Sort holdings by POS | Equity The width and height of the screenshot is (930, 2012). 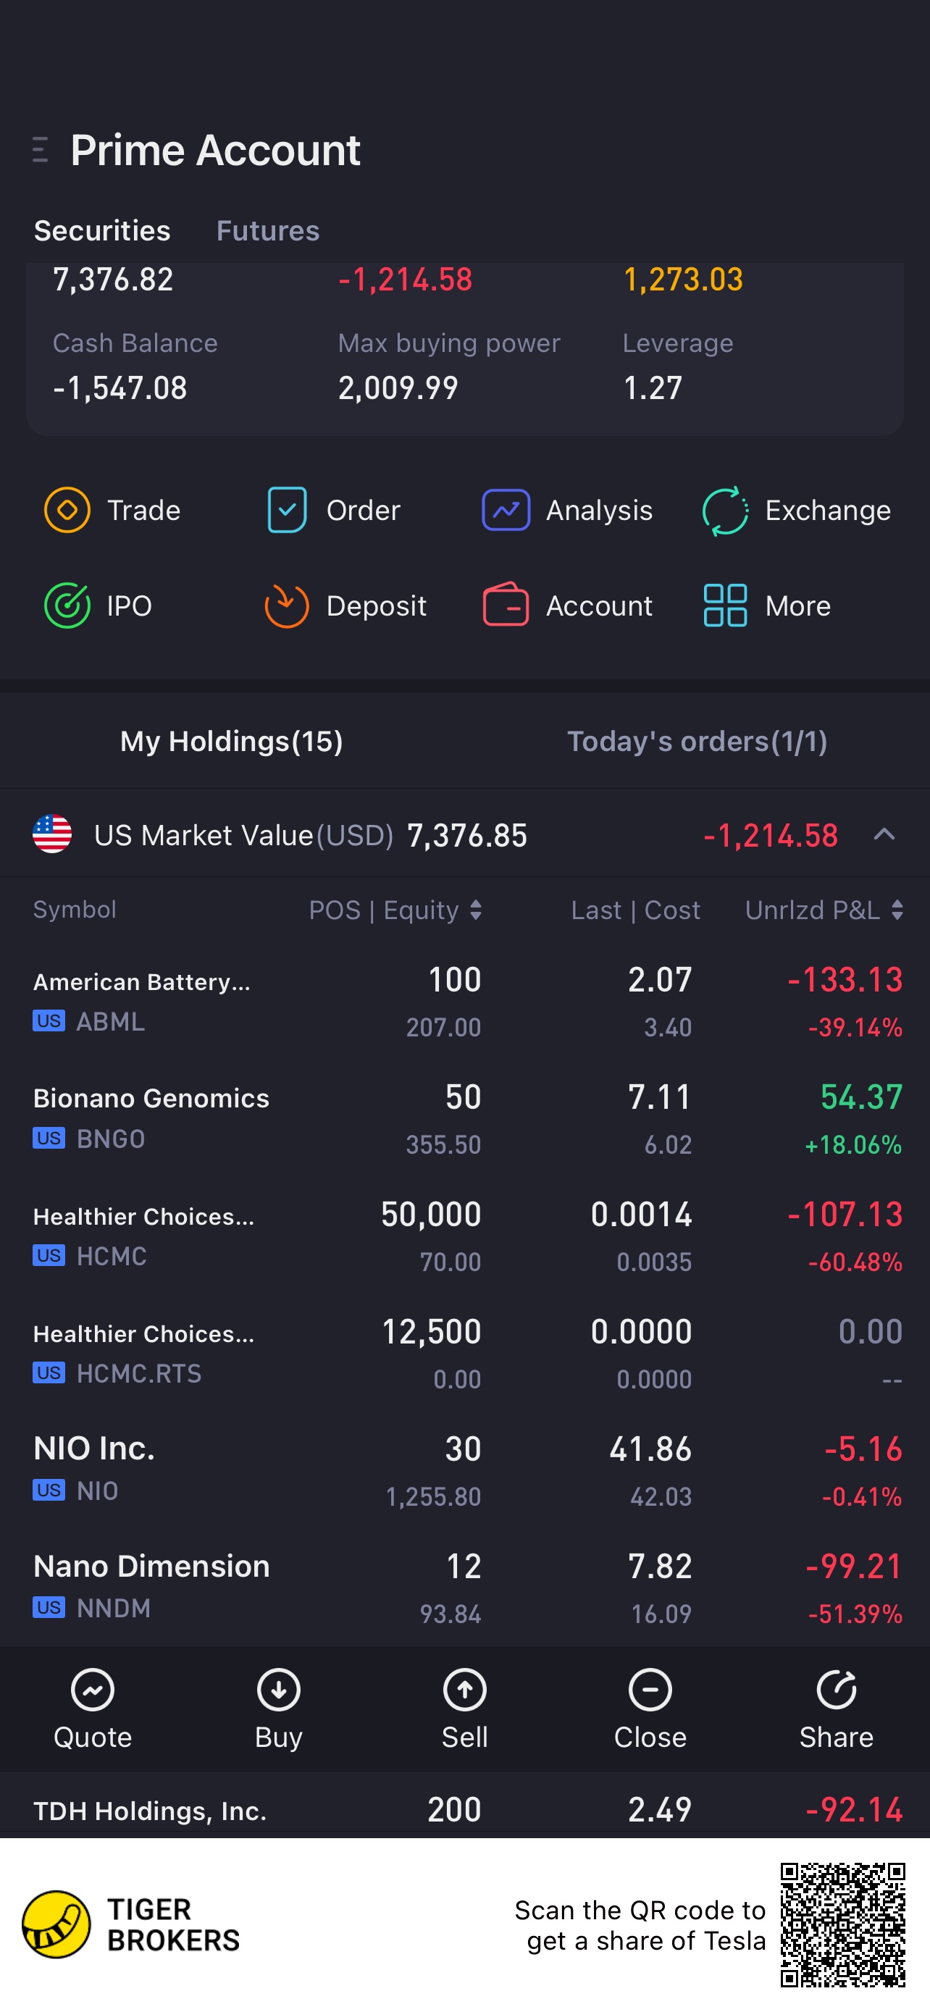click(395, 910)
